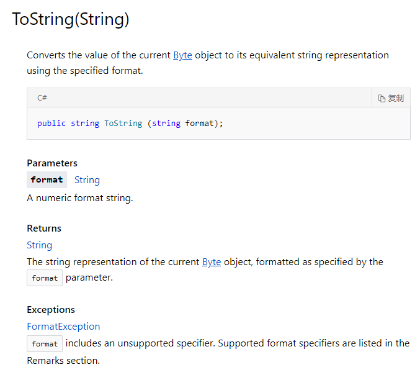Open the Byte link in the summary sentence
420x375 pixels.
[182, 55]
